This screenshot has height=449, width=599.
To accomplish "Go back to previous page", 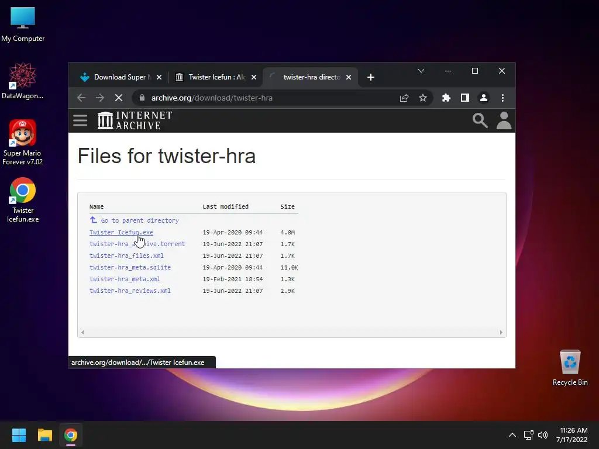I will [81, 98].
